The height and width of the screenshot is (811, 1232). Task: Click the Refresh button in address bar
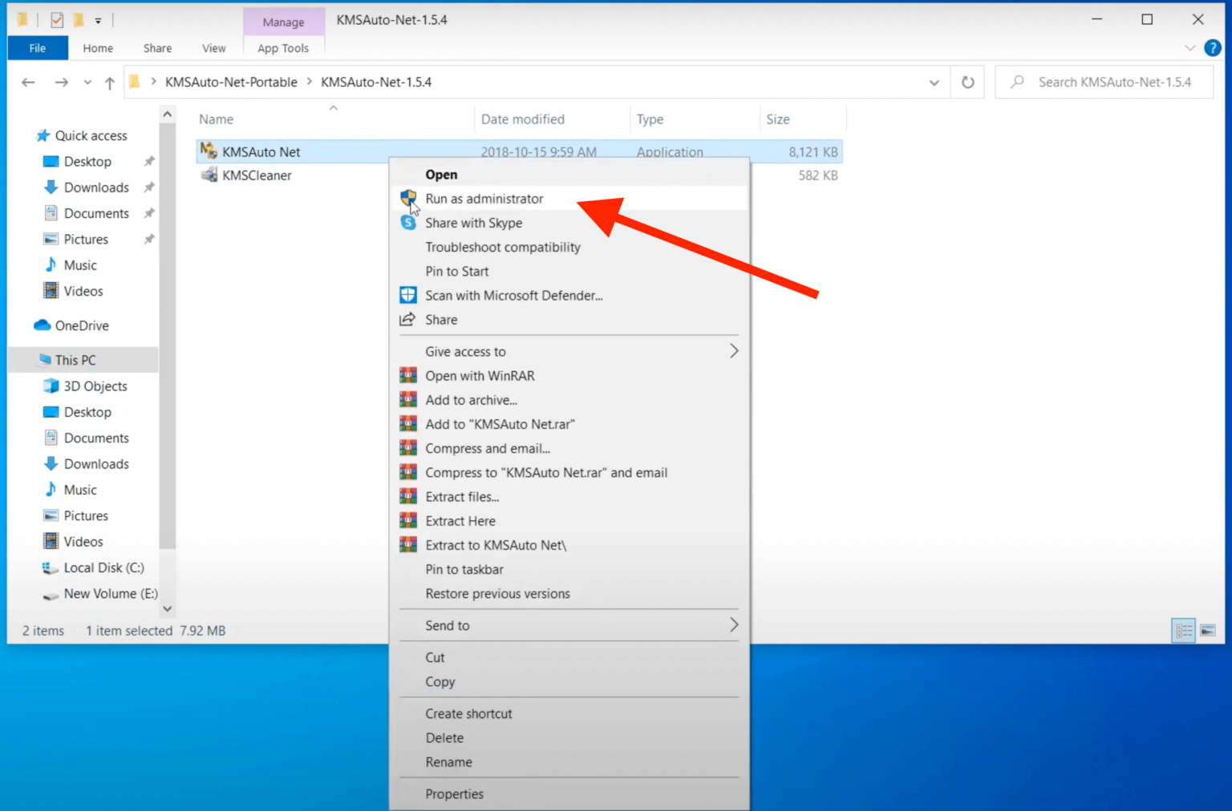tap(968, 82)
